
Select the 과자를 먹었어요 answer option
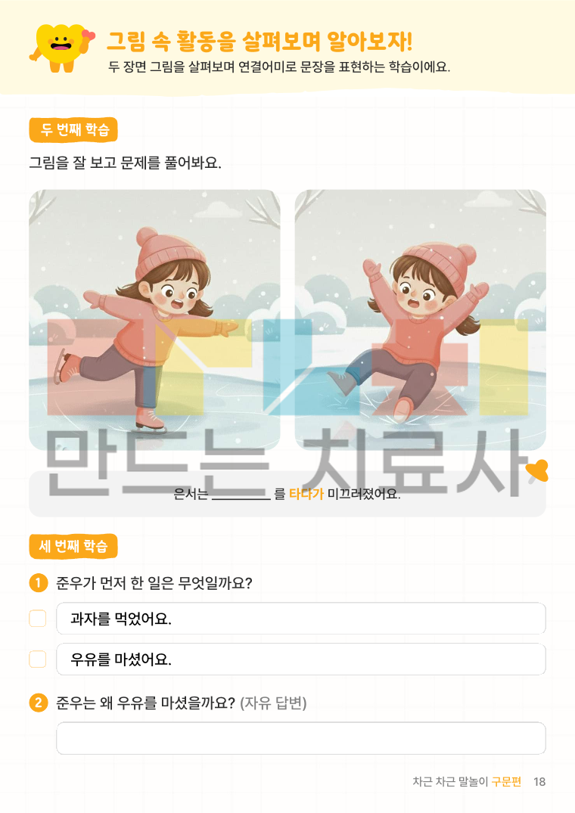coord(300,619)
